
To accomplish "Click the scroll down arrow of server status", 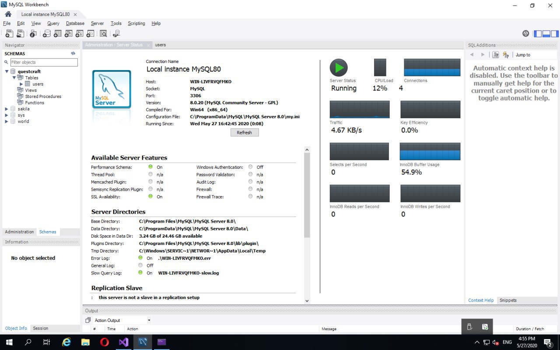I will click(x=307, y=300).
